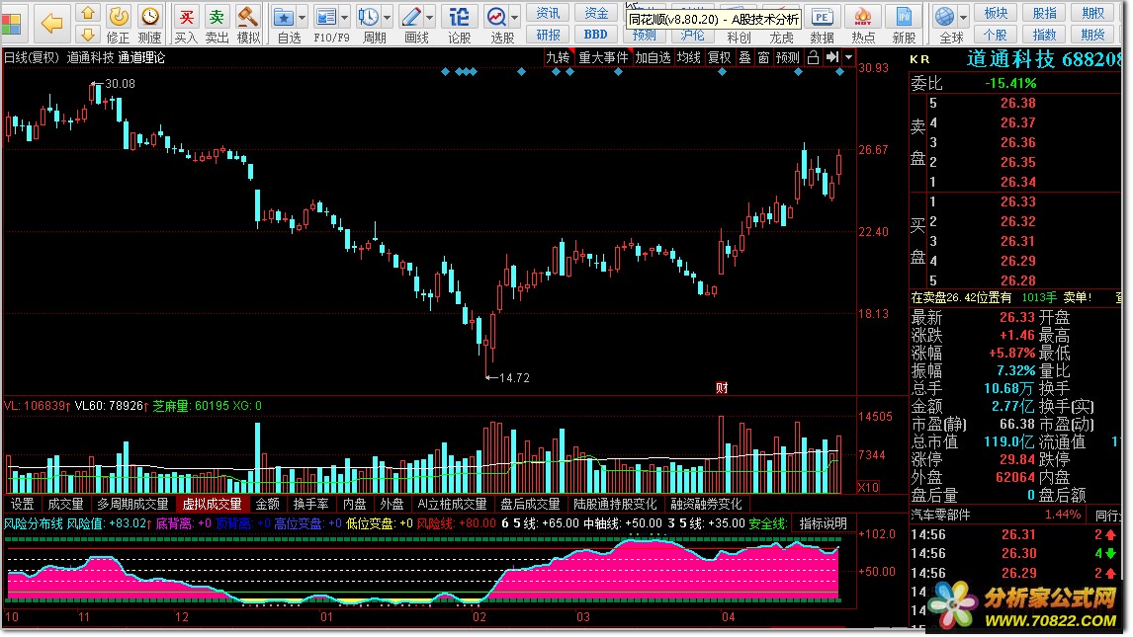The height and width of the screenshot is (637, 1133).
Task: Click the 资金 capital flow button
Action: click(x=596, y=13)
